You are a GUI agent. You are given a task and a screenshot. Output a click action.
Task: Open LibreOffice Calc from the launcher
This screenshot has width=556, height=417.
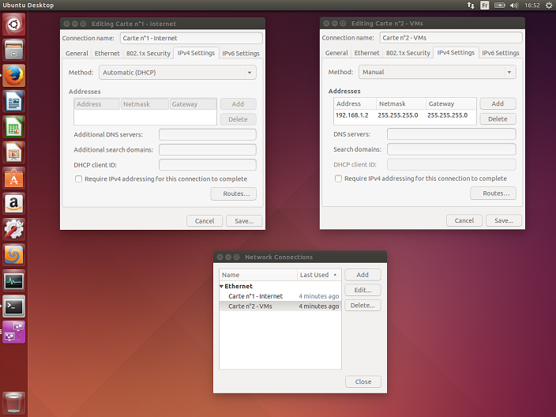[14, 127]
